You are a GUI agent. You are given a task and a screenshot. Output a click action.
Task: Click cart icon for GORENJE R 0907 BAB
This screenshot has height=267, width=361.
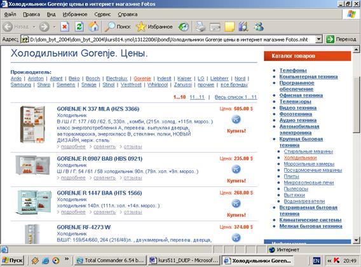(x=236, y=169)
